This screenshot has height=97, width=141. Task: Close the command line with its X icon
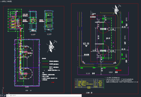[2, 96]
